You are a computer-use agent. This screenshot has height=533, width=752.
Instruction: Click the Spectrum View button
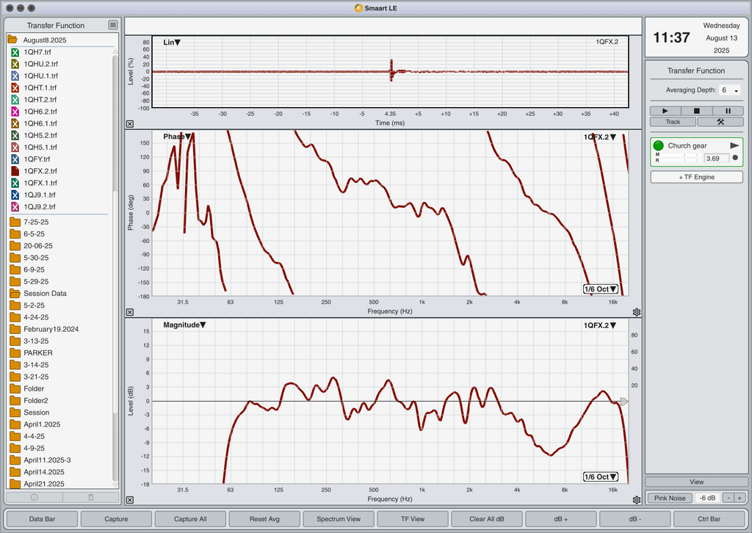[339, 518]
